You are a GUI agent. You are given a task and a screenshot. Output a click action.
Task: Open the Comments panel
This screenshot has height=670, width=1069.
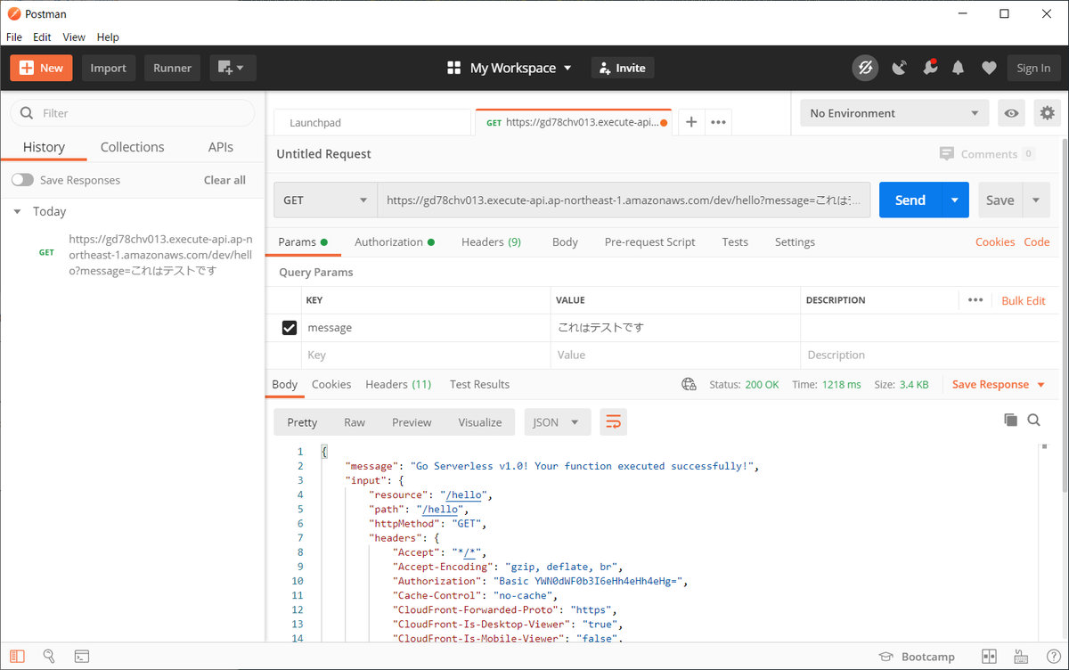pyautogui.click(x=986, y=154)
